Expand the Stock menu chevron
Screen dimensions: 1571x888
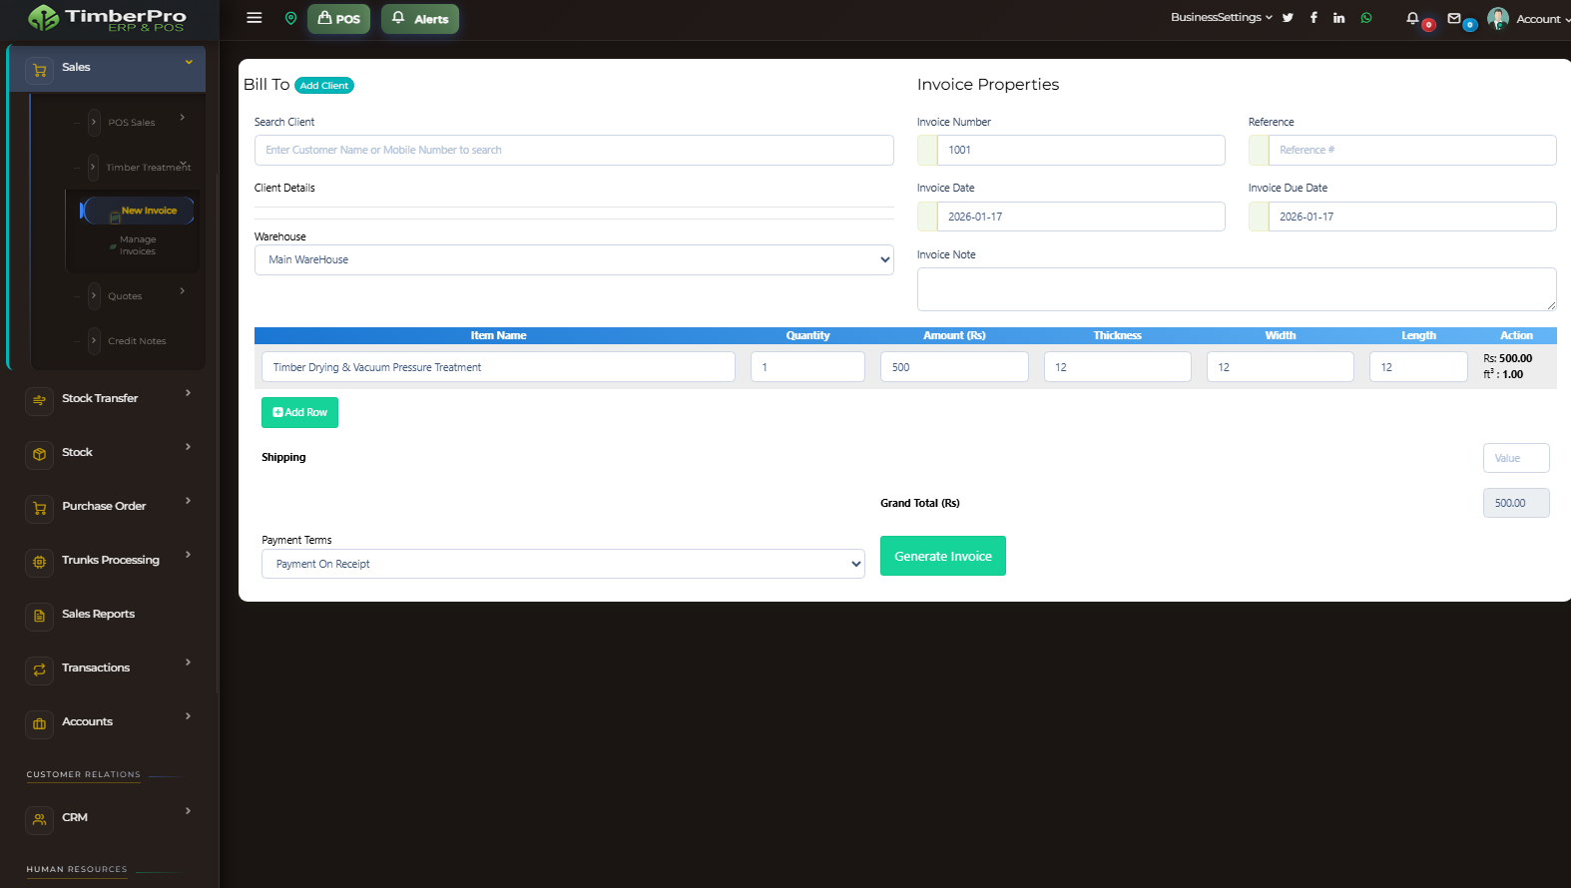point(188,447)
